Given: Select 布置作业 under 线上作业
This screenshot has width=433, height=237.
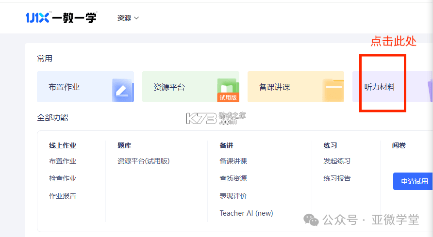Looking at the screenshot, I should (x=63, y=161).
